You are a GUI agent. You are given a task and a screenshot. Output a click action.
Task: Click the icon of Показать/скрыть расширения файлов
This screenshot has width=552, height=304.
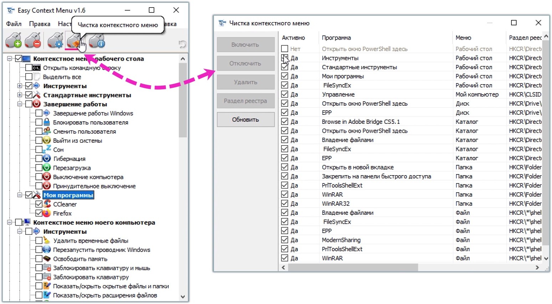click(47, 295)
